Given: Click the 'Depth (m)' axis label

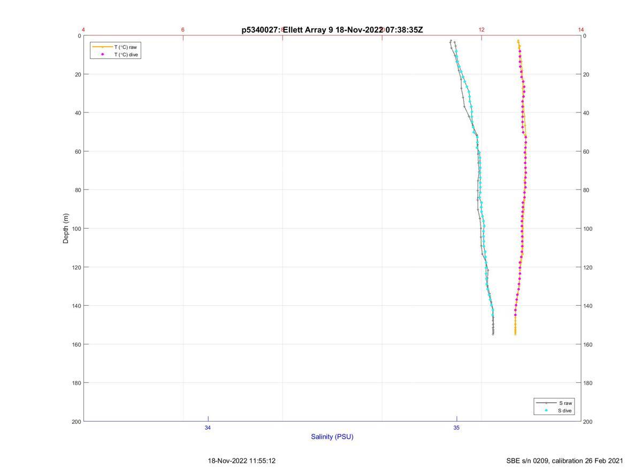Looking at the screenshot, I should click(x=66, y=228).
